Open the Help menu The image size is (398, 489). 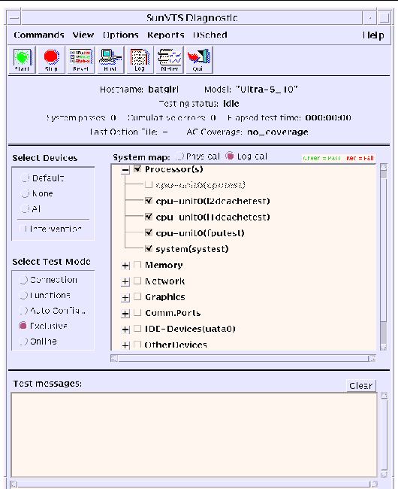point(373,35)
